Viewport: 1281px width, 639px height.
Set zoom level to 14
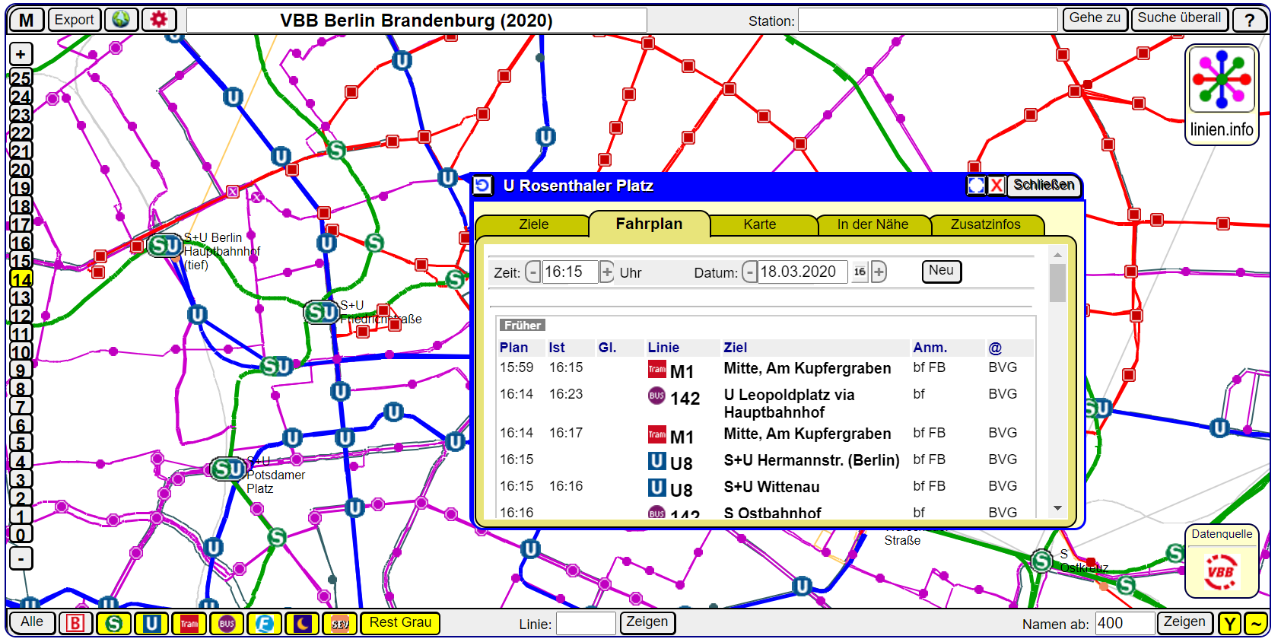pos(21,278)
